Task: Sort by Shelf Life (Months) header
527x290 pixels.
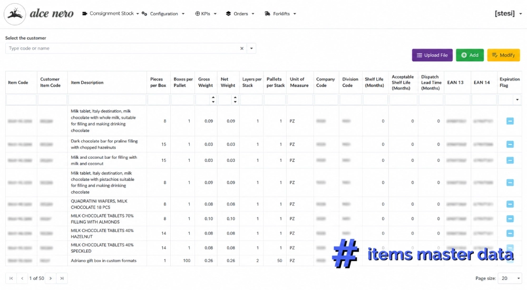Action: [x=374, y=82]
